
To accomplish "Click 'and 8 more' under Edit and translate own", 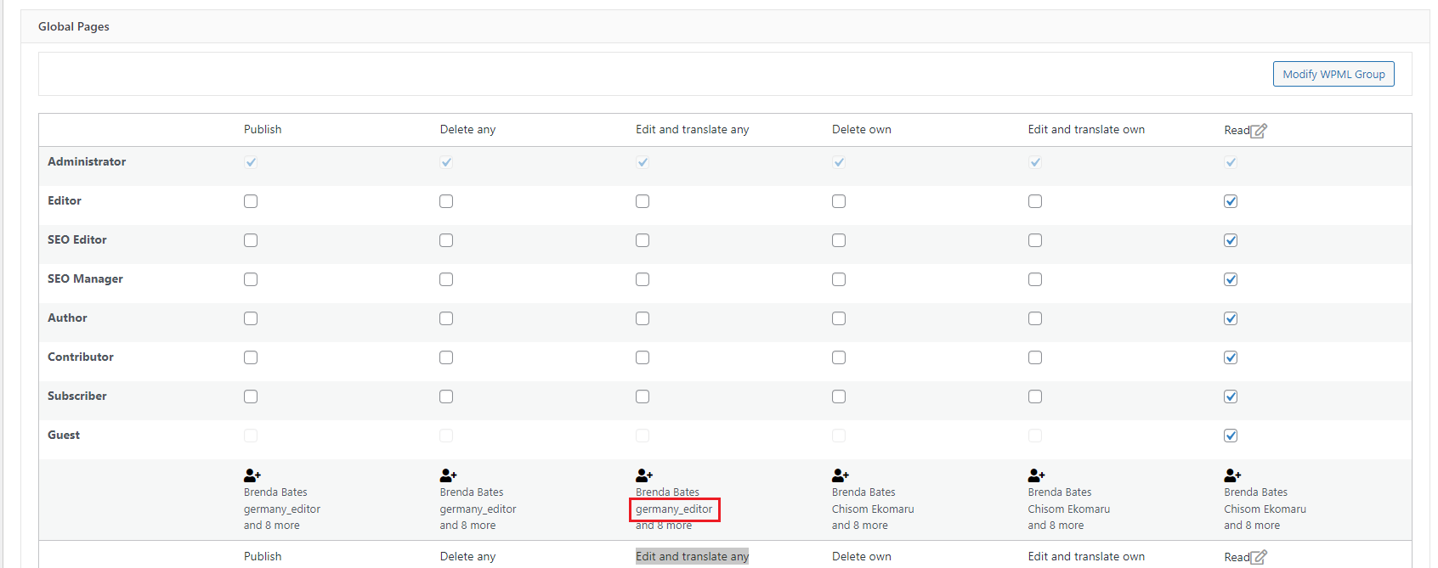I will (1056, 526).
